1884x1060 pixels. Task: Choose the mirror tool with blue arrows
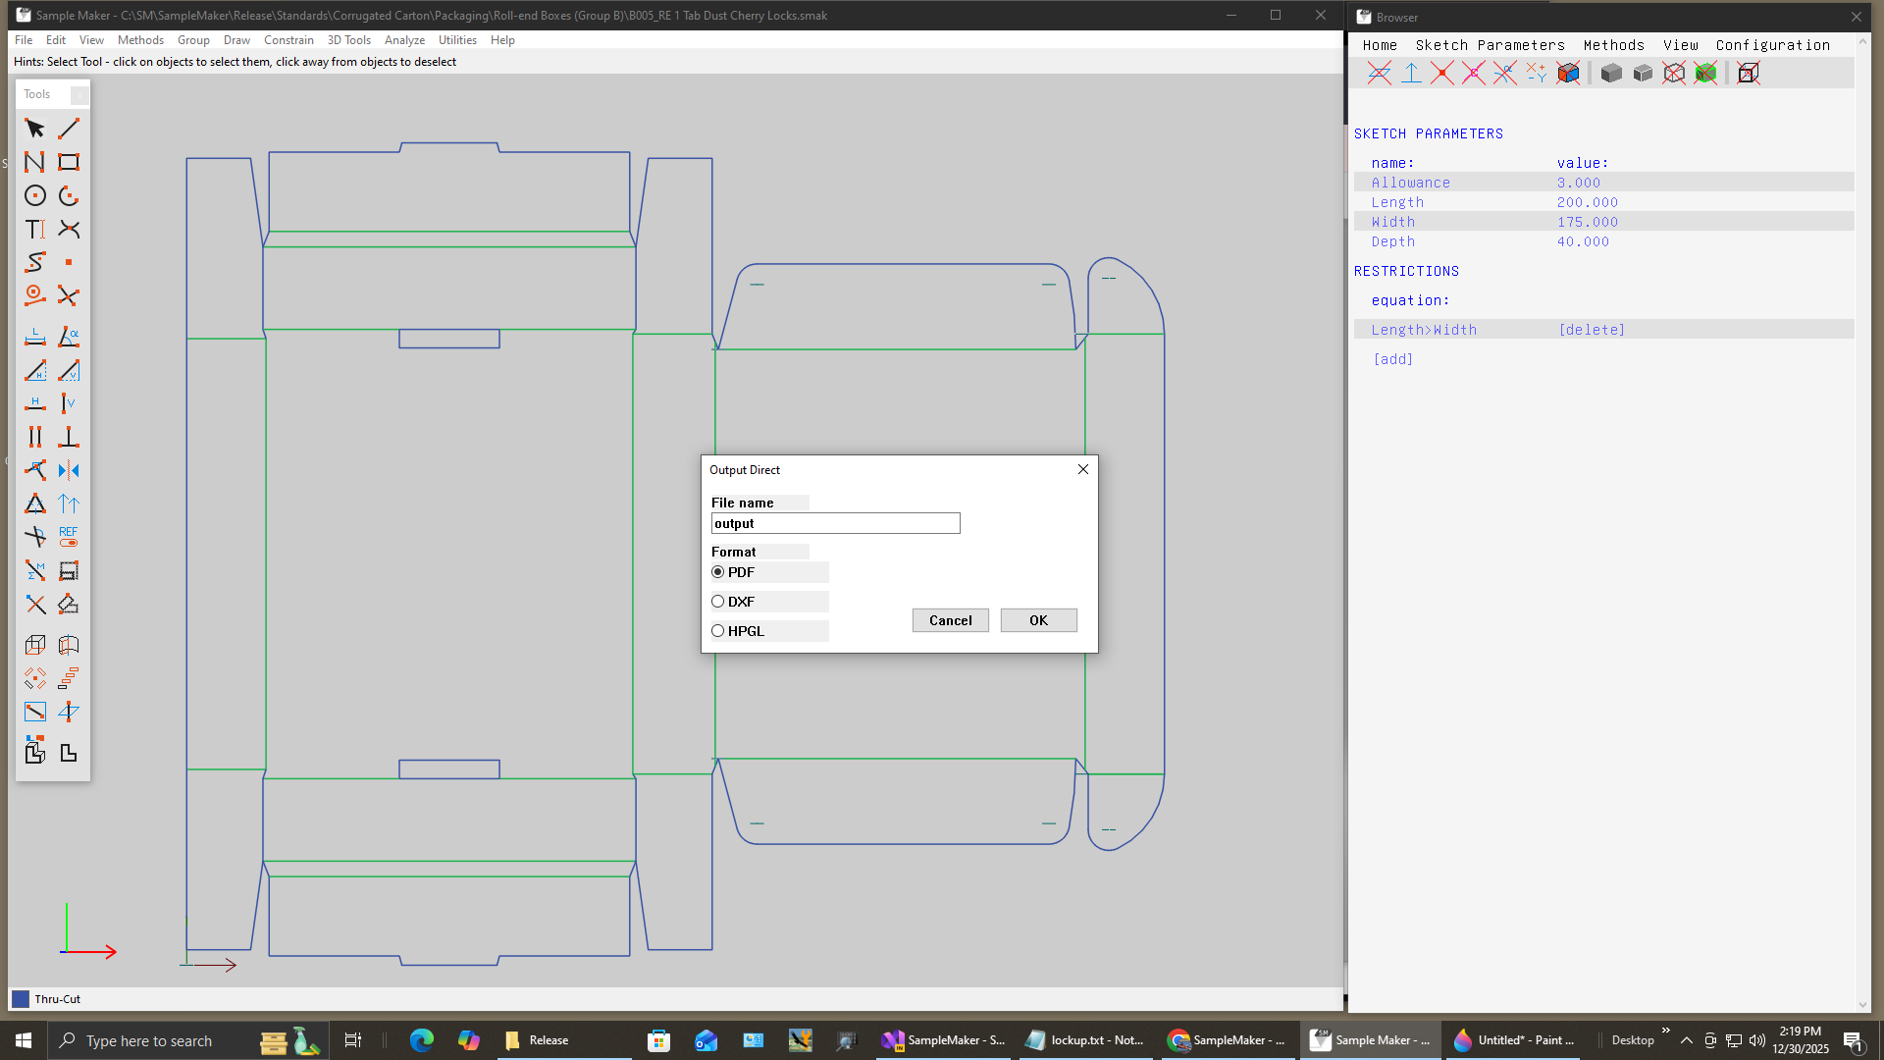coord(69,470)
